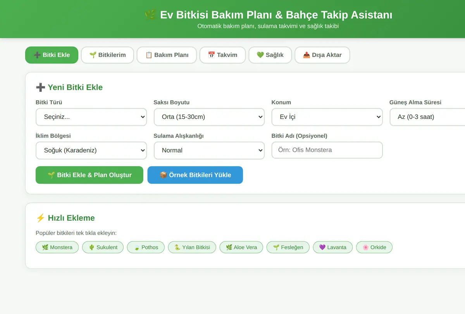The height and width of the screenshot is (314, 465).
Task: Click the Hızlı Ekleme heading
Action: [x=65, y=218]
